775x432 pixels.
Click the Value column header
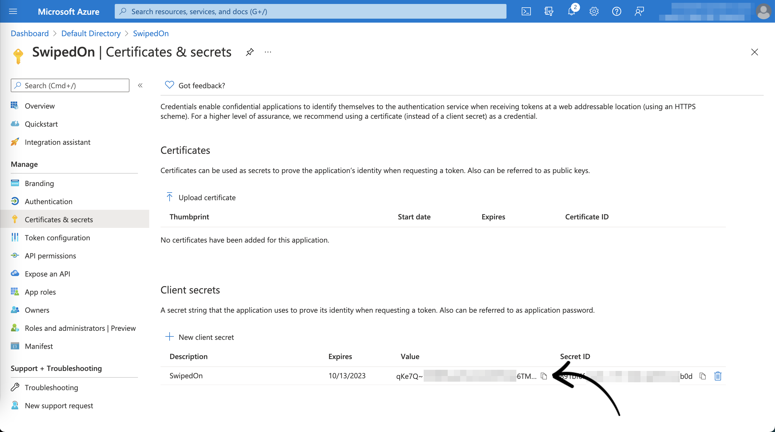(x=410, y=357)
